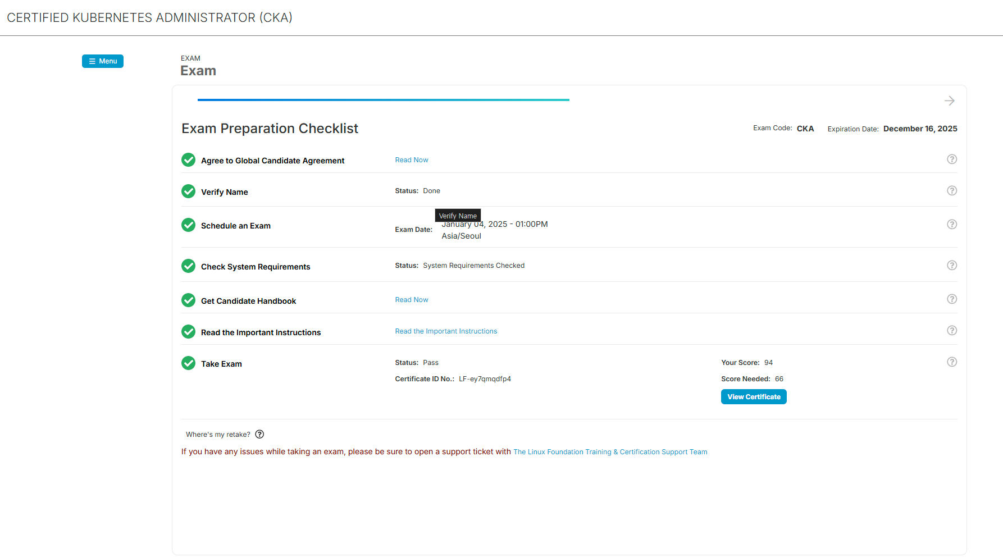Click help icon in Take Exam row
1003x557 pixels.
pos(952,362)
